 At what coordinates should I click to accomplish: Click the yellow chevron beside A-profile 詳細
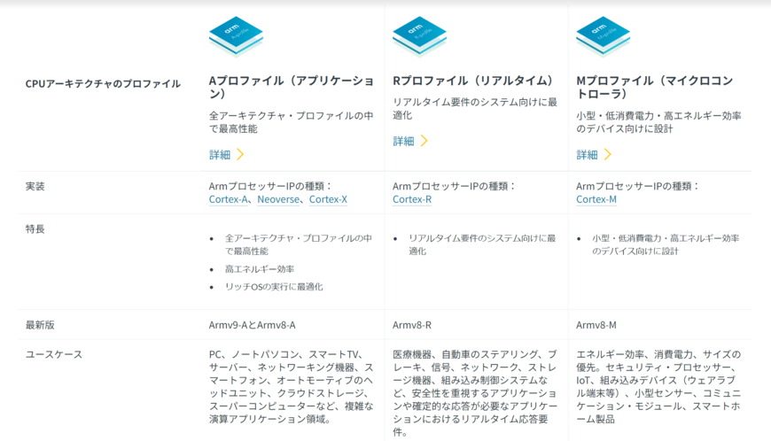click(240, 155)
